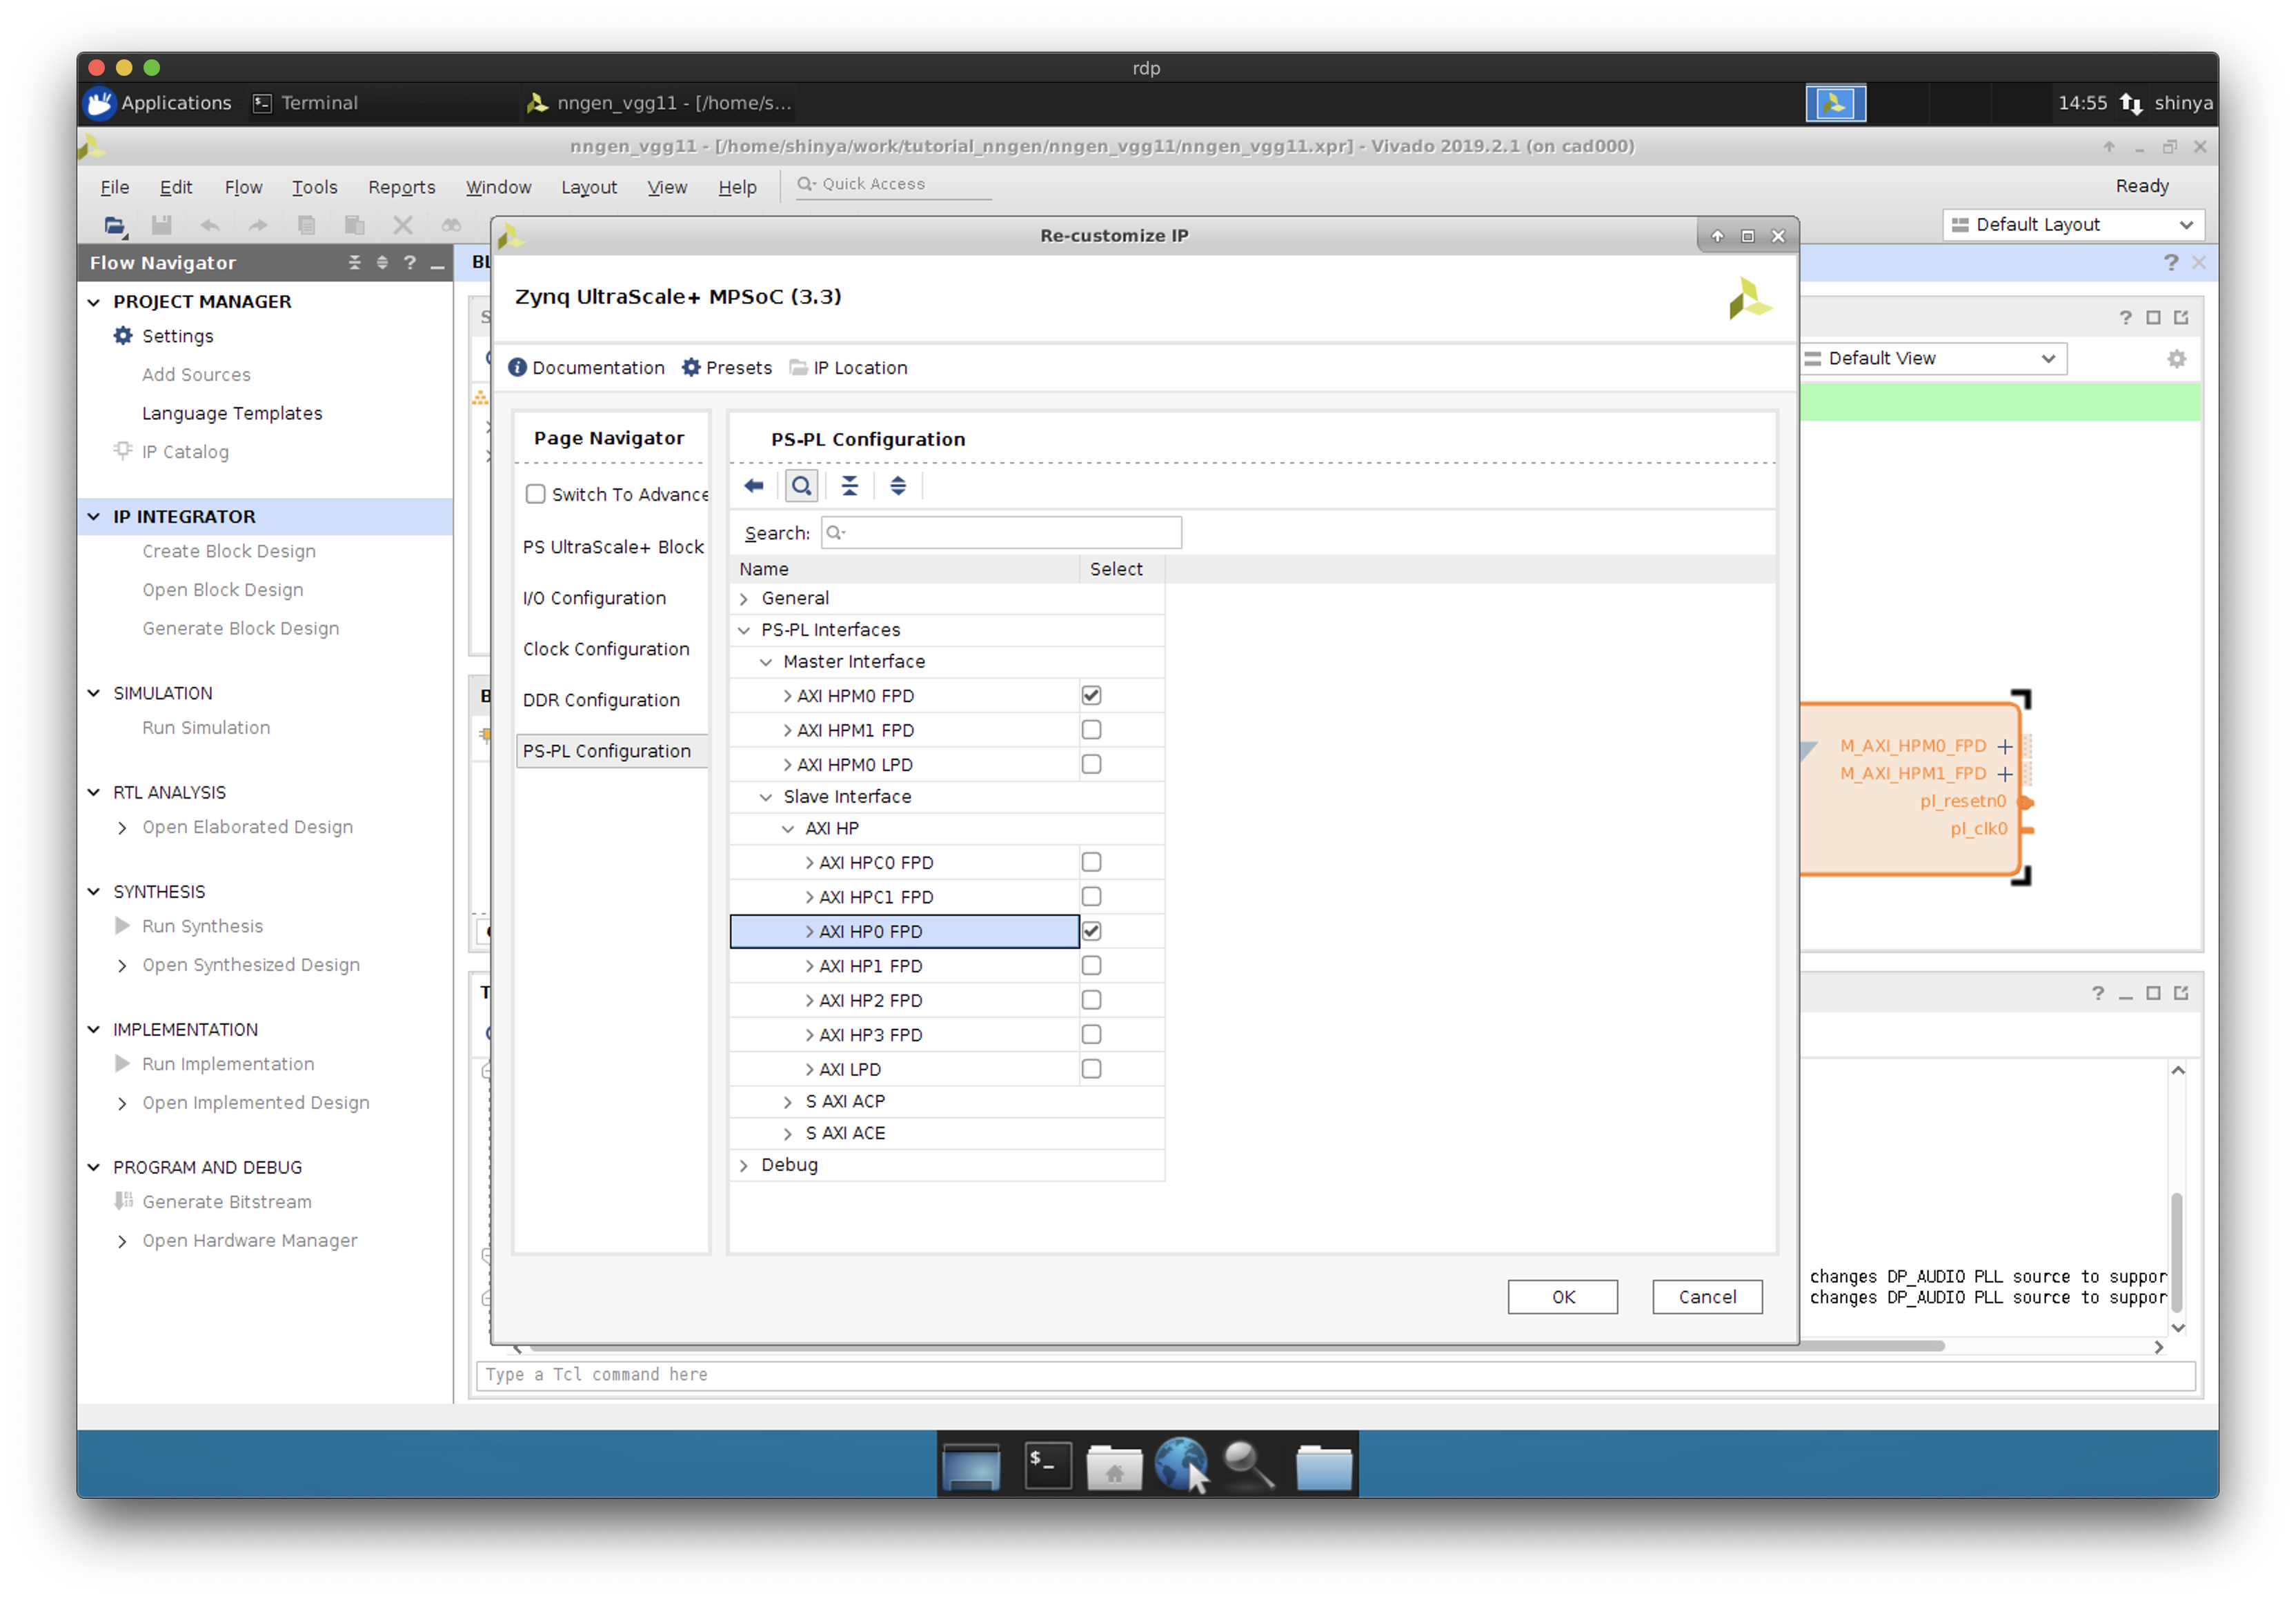
Task: Toggle the search icon in PS-PL toolbar
Action: [x=801, y=486]
